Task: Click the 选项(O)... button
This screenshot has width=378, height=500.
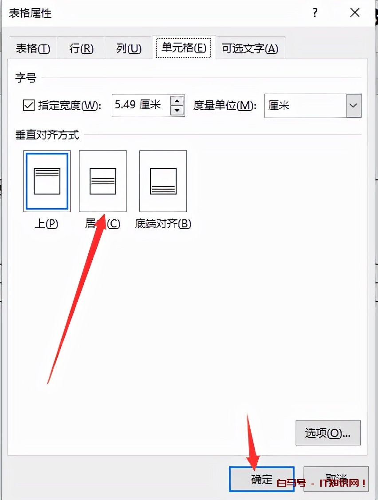Action: (x=328, y=433)
